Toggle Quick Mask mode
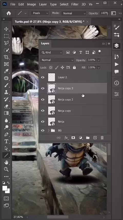This screenshot has width=123, height=220. [x=6, y=198]
